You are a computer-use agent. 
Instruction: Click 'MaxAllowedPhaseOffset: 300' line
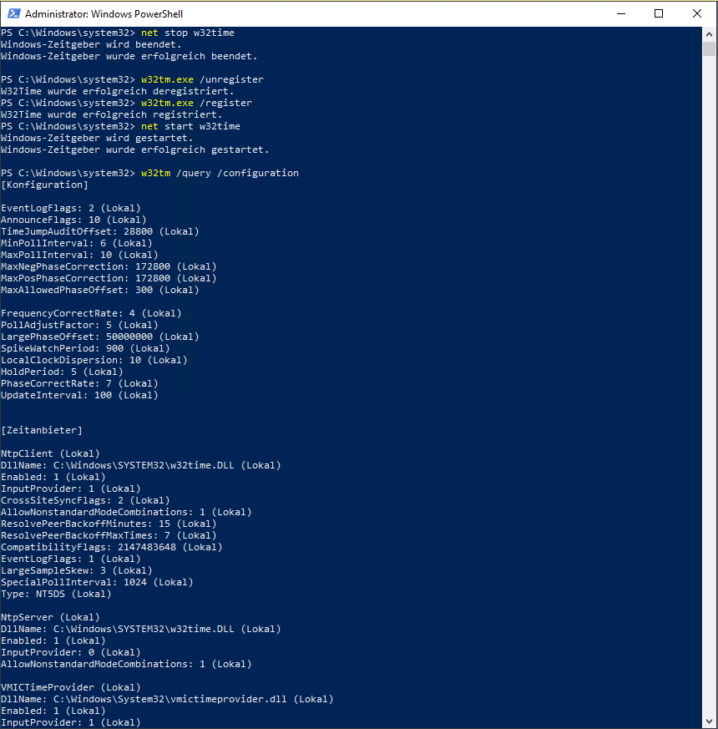pyautogui.click(x=100, y=290)
